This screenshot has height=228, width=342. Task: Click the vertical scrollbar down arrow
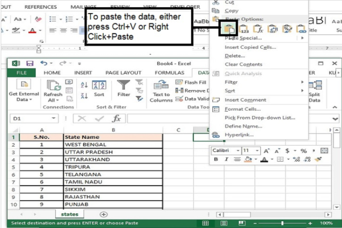point(337,207)
